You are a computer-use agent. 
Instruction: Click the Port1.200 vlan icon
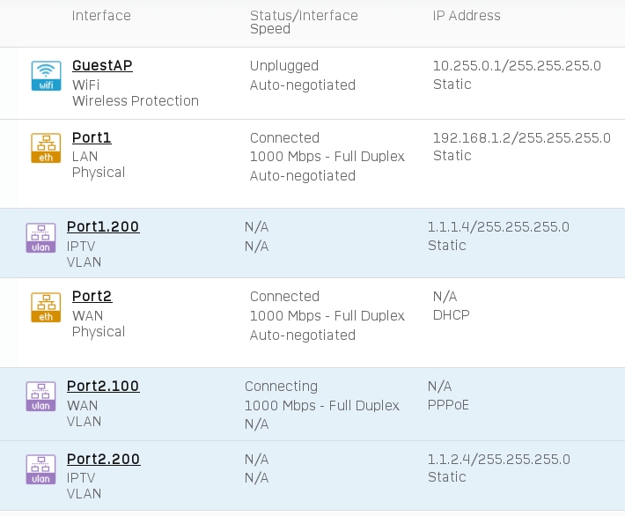tap(40, 238)
